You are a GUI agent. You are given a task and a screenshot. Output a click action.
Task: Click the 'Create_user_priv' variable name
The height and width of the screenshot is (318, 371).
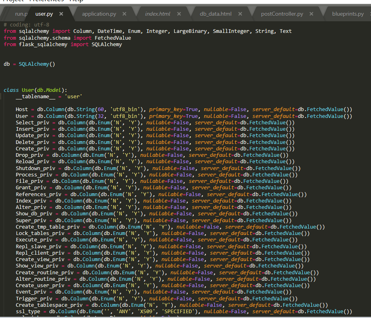coord(40,286)
